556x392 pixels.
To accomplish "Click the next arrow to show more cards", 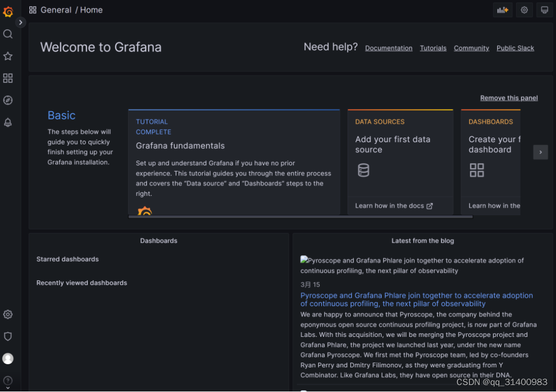I will click(540, 152).
